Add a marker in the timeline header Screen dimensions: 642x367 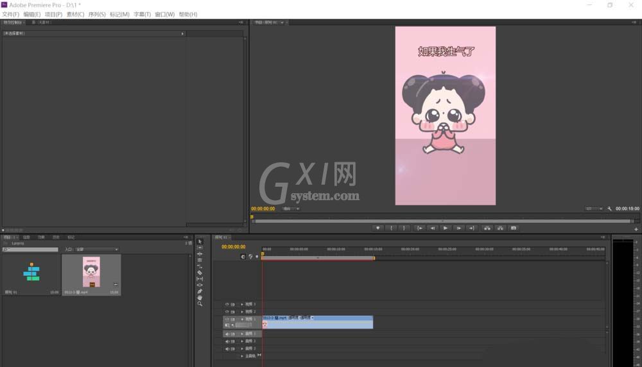pos(257,257)
